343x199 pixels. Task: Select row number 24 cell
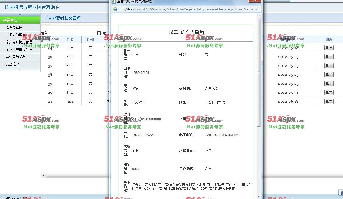[50, 48]
